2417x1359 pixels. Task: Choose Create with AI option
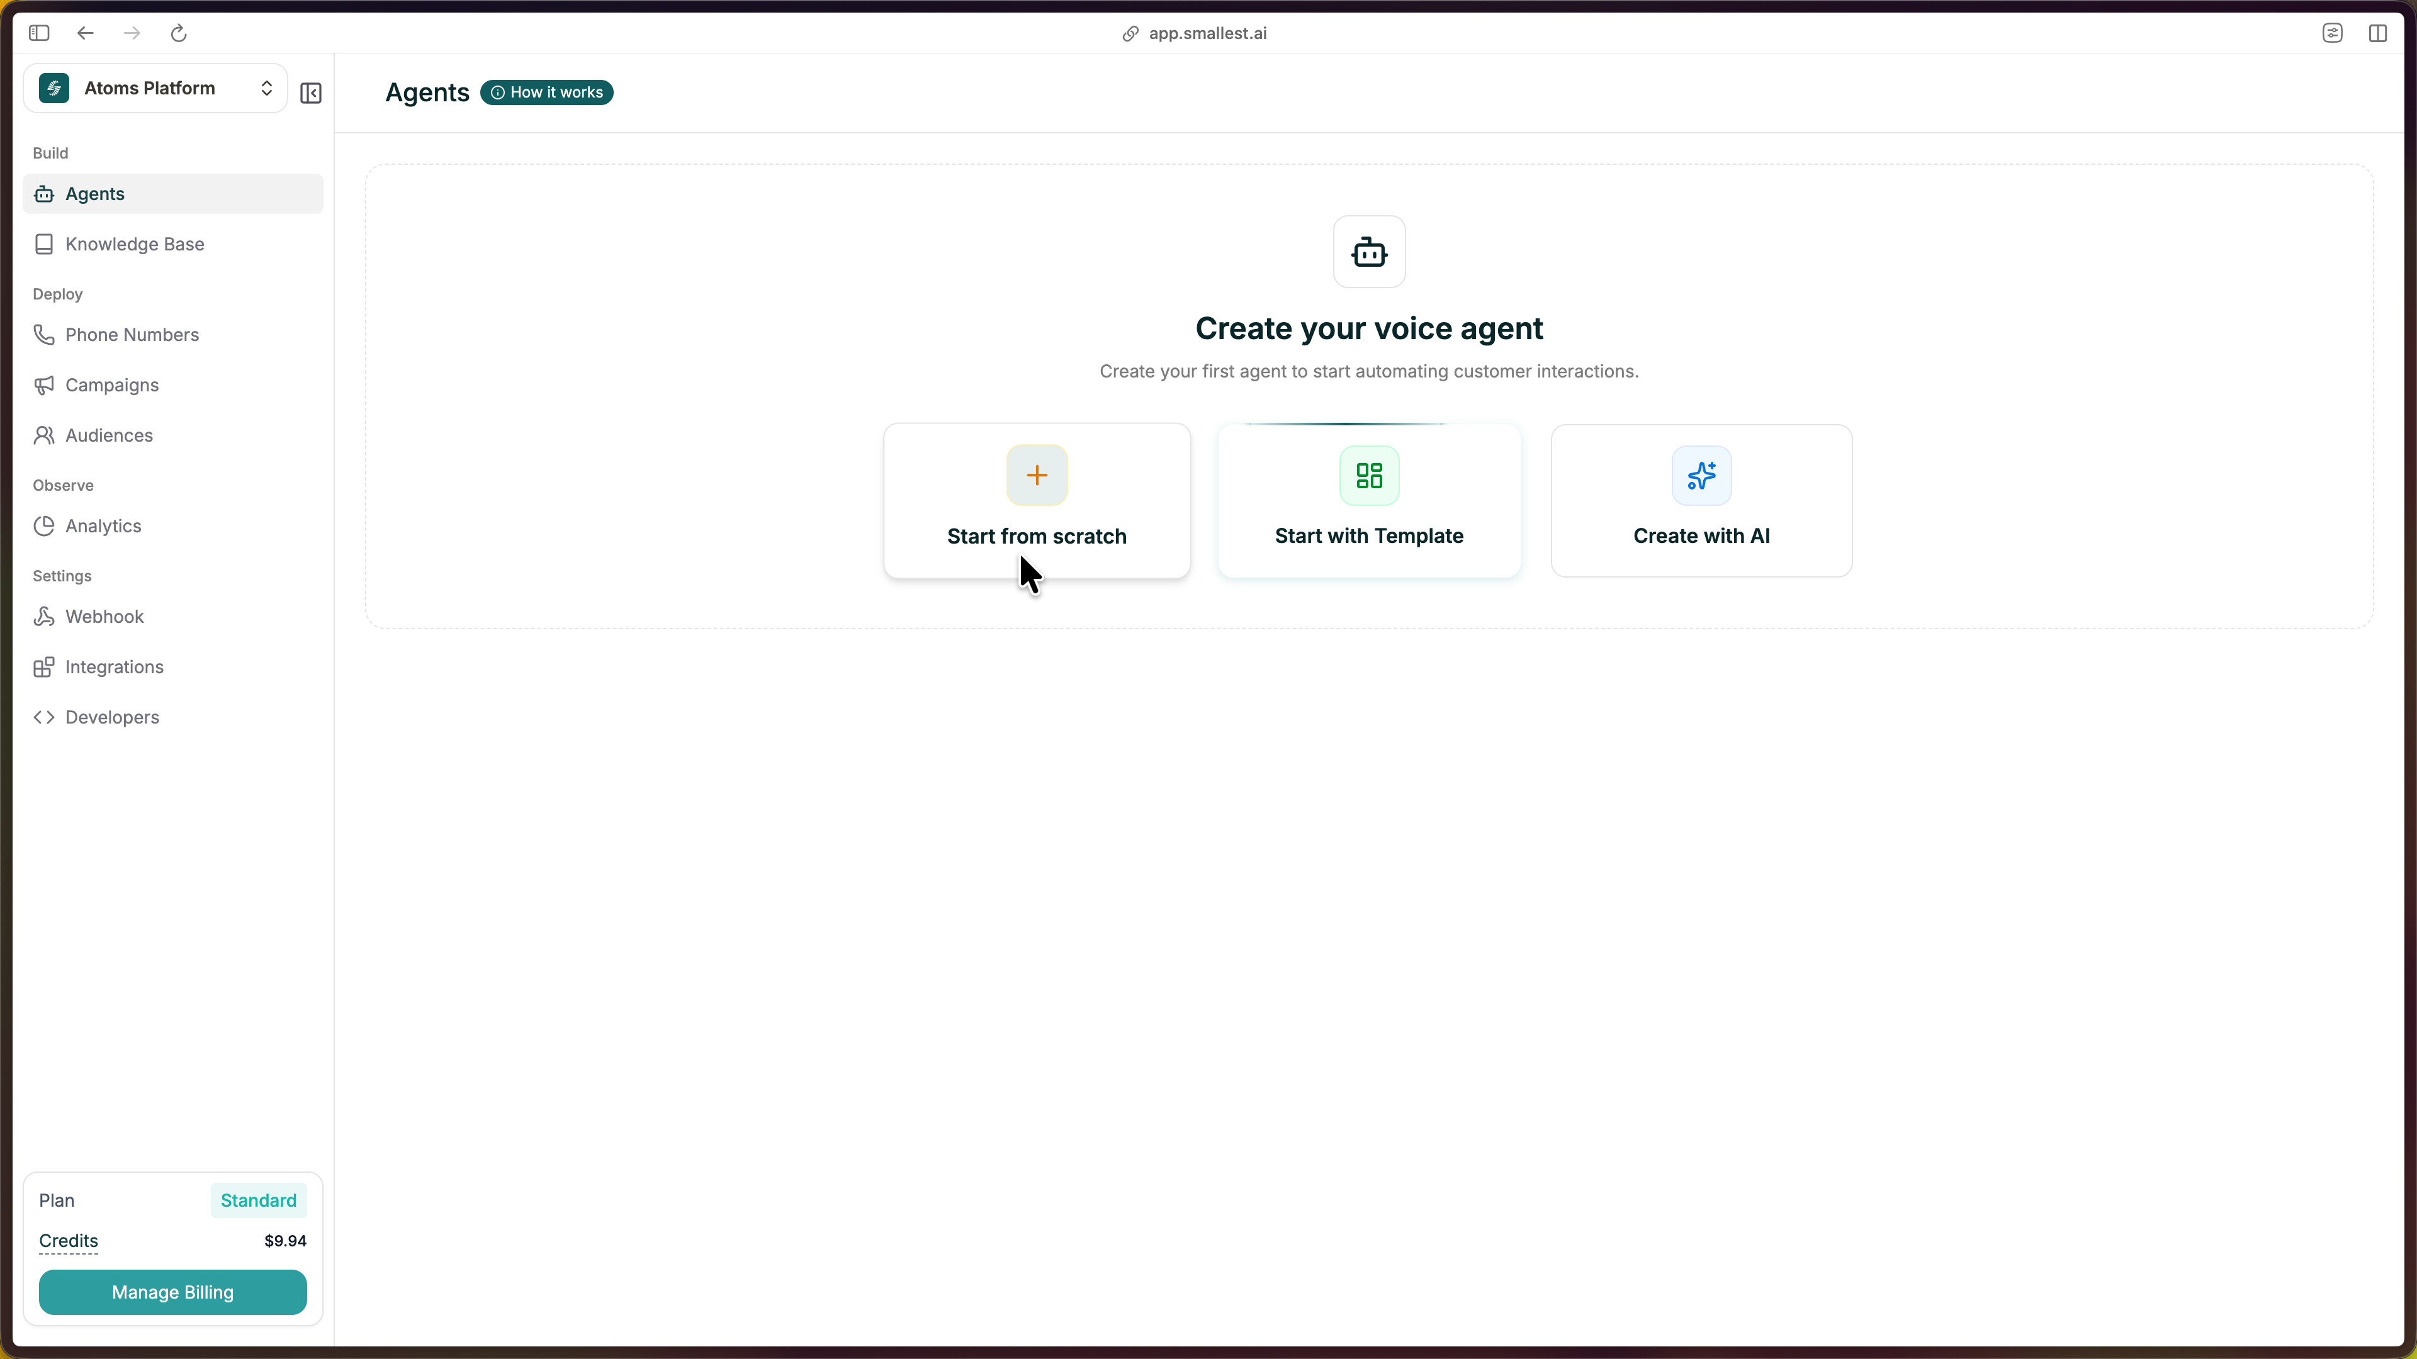pyautogui.click(x=1701, y=500)
